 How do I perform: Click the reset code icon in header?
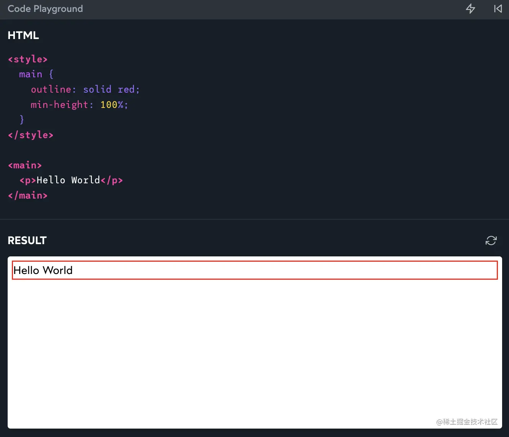click(x=498, y=9)
